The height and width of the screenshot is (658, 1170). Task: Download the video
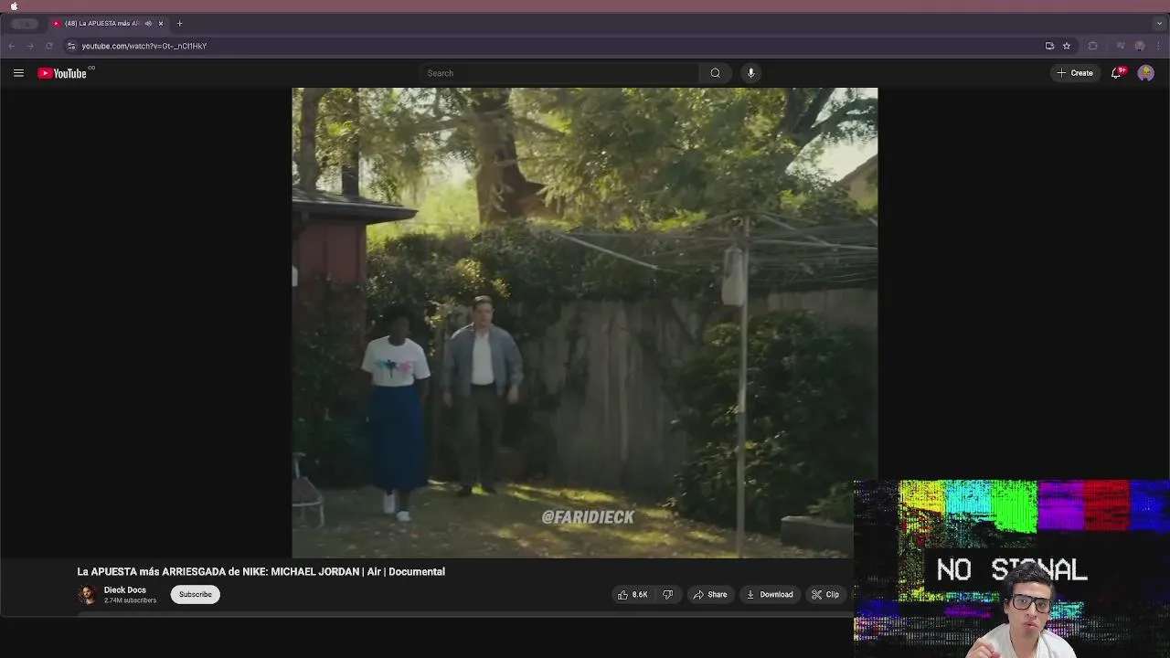[x=770, y=595]
